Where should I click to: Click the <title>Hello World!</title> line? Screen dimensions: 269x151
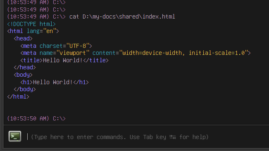pyautogui.click(x=64, y=60)
